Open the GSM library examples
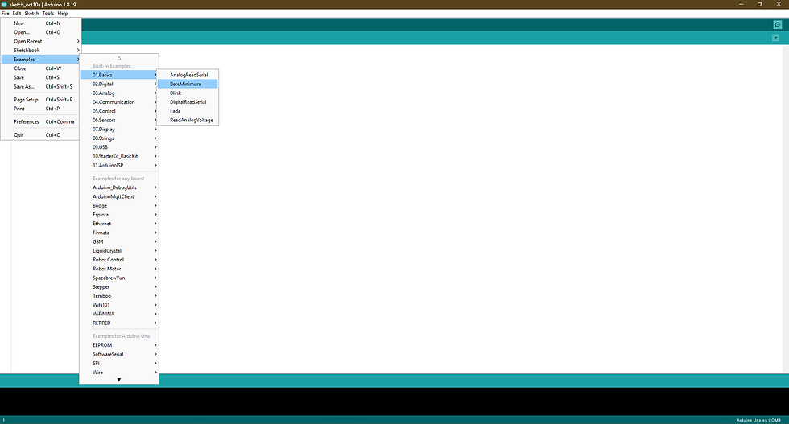This screenshot has width=789, height=424. [x=119, y=242]
